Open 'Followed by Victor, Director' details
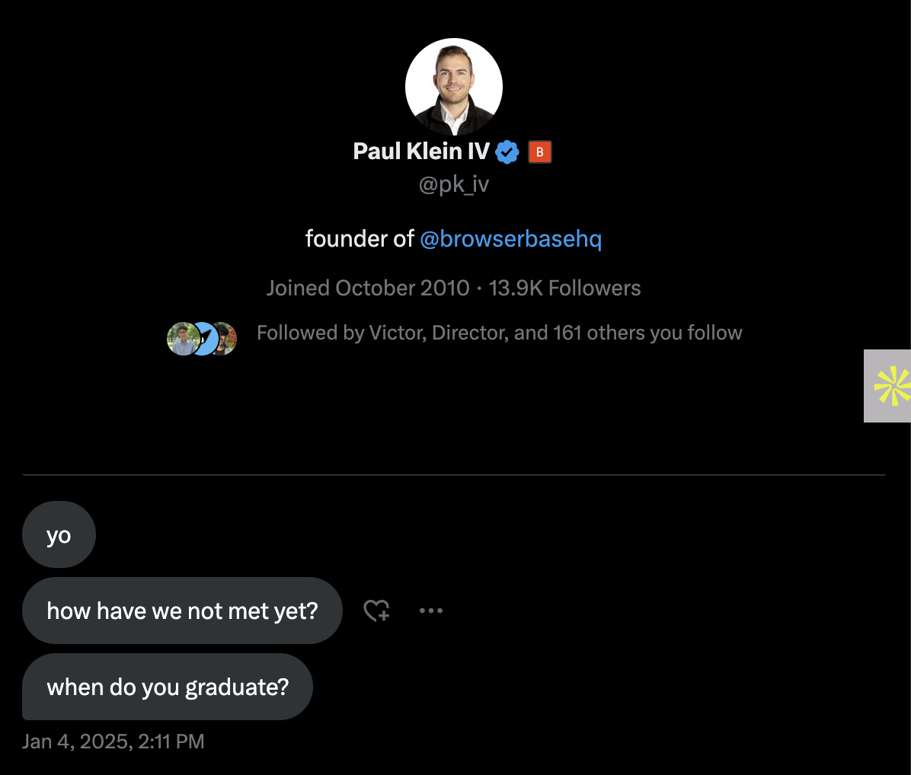 point(499,333)
